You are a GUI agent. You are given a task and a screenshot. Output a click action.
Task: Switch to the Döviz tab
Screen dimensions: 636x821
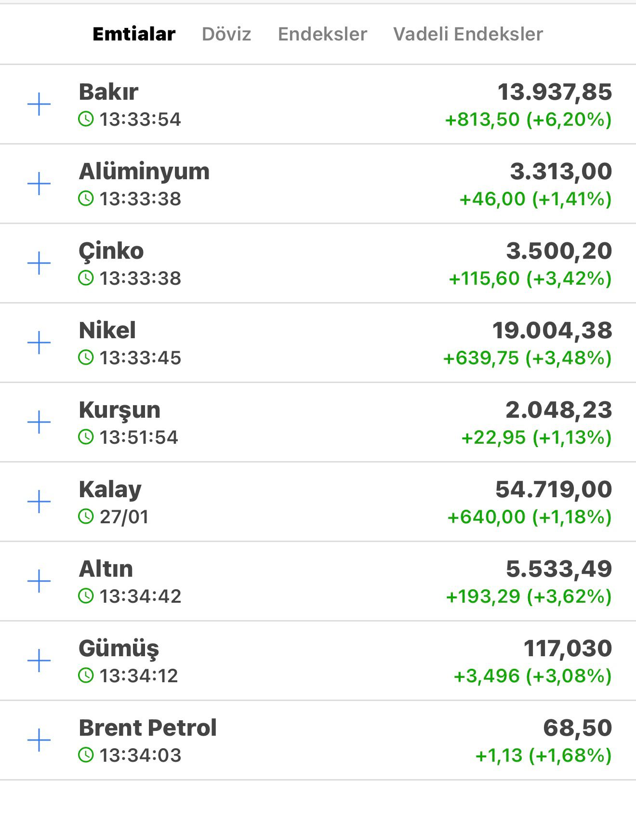click(226, 34)
